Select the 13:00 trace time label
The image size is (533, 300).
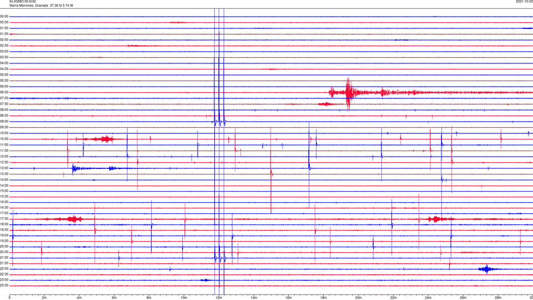[x=4, y=168]
